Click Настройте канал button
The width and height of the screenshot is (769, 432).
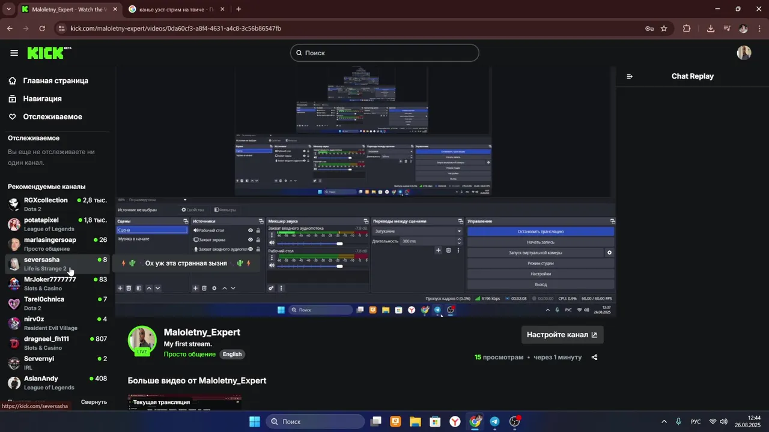[562, 335]
